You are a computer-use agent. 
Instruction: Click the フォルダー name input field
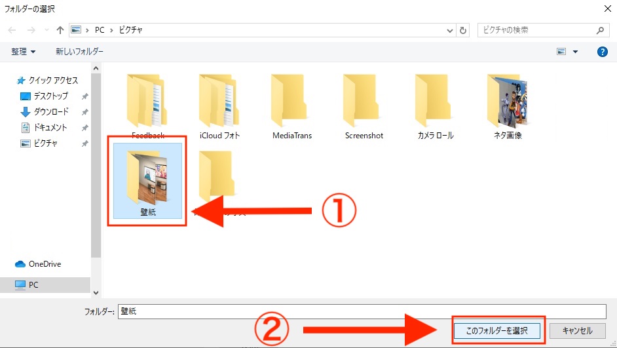[362, 312]
